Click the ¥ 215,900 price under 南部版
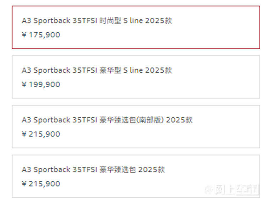The width and height of the screenshot is (272, 205). (41, 134)
